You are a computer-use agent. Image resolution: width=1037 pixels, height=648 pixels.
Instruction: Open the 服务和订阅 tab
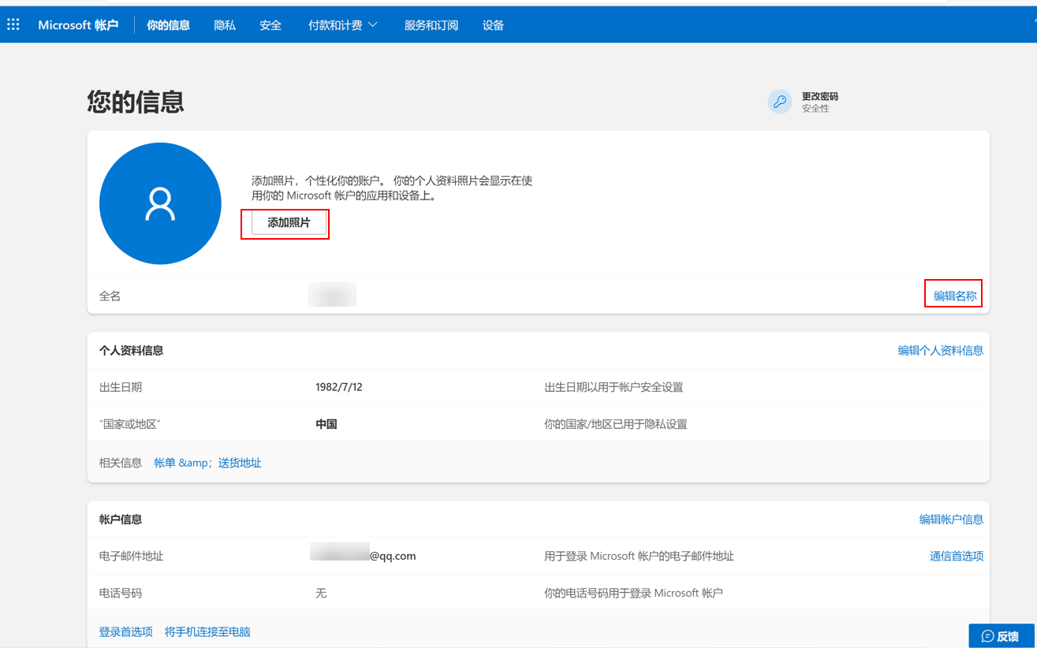(x=431, y=25)
